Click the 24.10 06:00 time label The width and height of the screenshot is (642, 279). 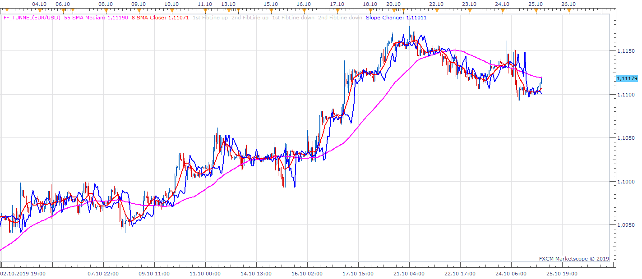click(511, 273)
